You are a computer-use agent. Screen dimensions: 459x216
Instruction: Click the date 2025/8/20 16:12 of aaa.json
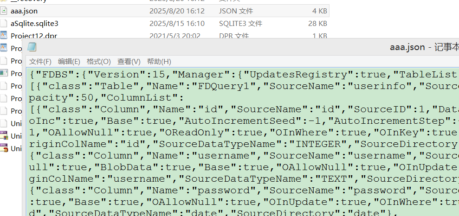177,11
